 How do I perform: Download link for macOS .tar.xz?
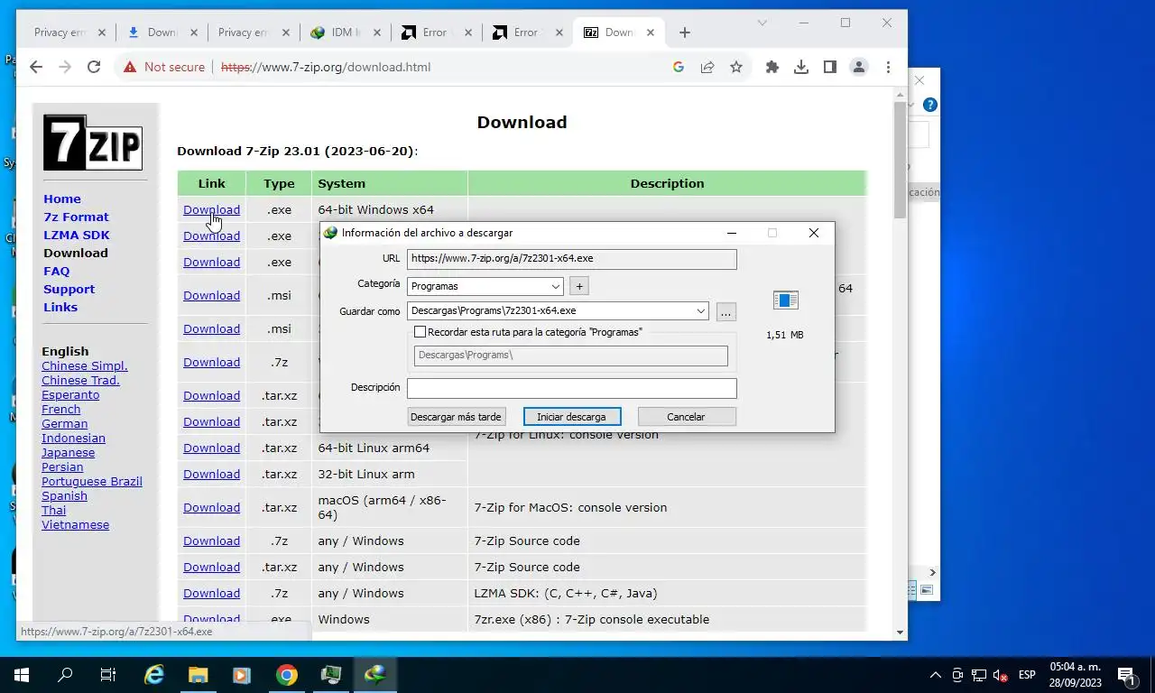pyautogui.click(x=211, y=507)
